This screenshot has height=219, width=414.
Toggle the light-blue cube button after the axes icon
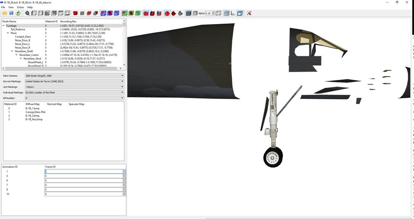[240, 13]
